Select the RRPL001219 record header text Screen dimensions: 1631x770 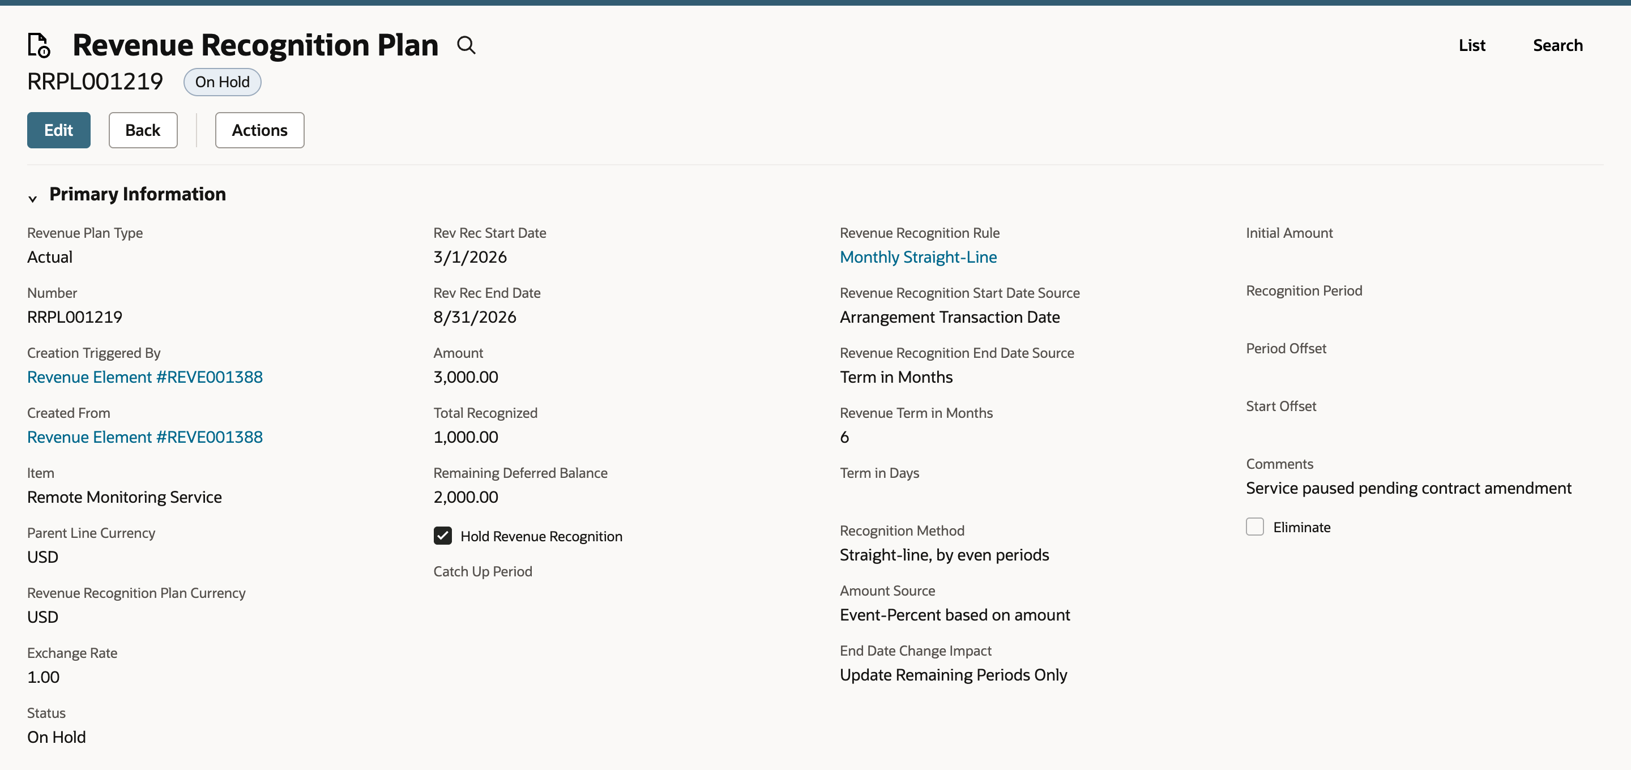click(x=95, y=82)
